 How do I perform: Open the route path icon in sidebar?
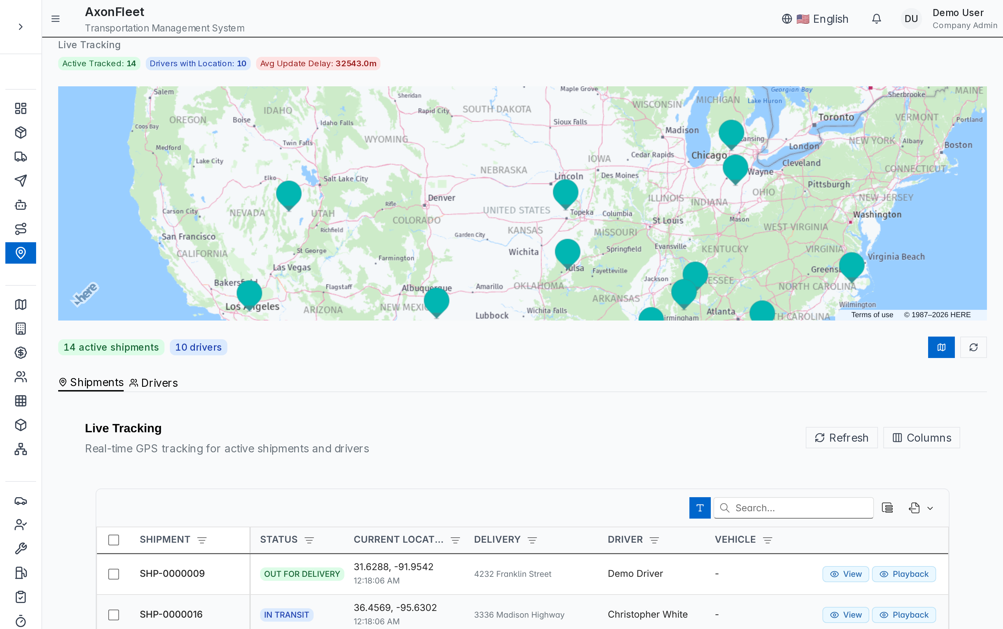coord(20,229)
